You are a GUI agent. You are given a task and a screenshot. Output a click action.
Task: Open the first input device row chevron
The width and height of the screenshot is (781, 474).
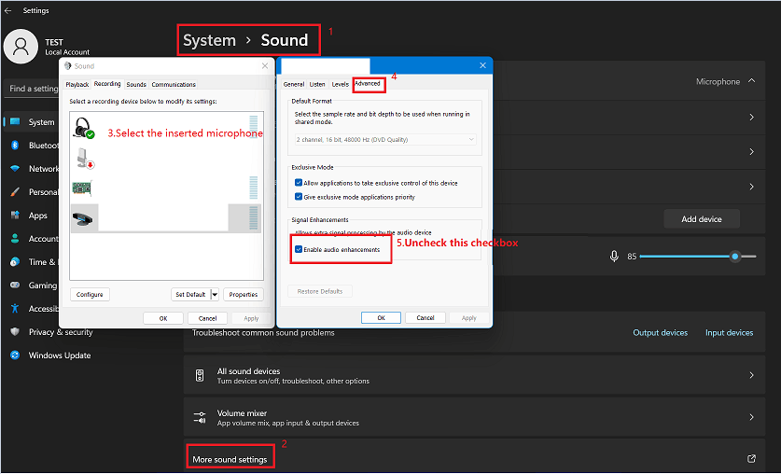[752, 117]
